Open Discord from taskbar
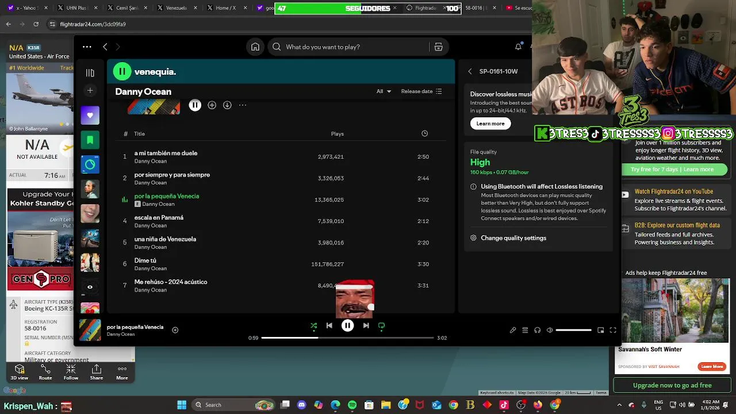 (x=302, y=405)
